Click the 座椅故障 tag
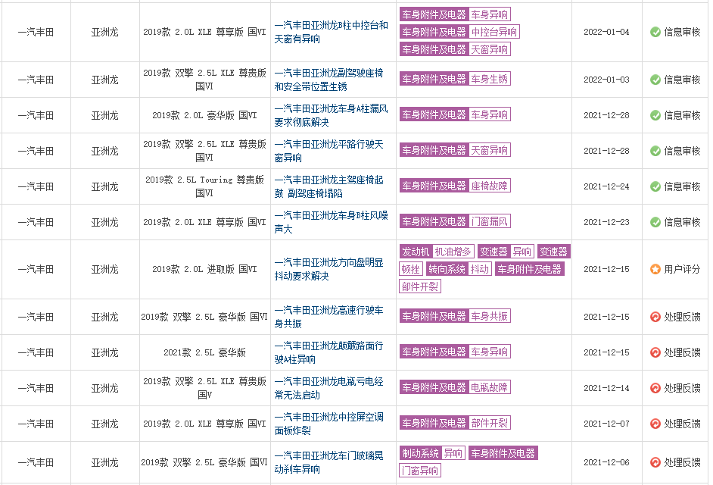The width and height of the screenshot is (713, 485). point(489,186)
